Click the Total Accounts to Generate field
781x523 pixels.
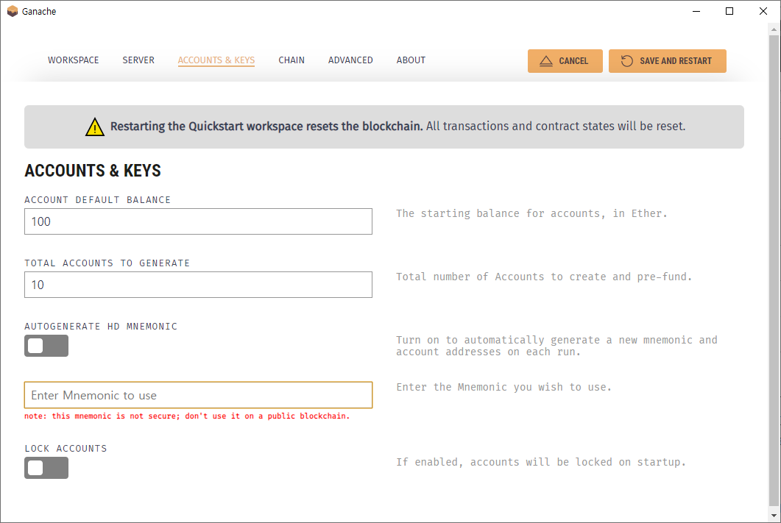[198, 285]
